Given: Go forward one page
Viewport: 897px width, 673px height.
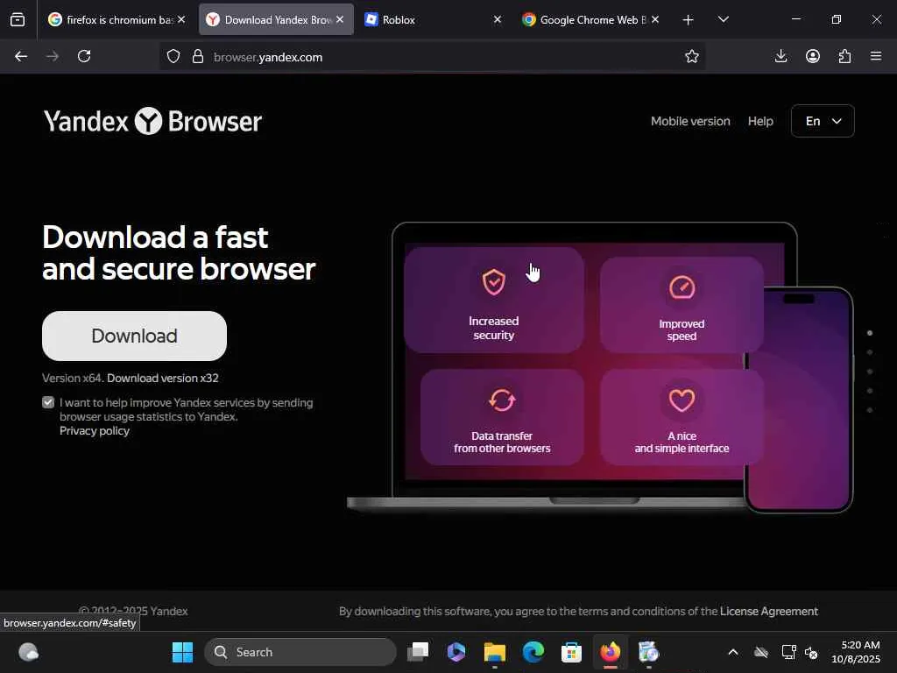Looking at the screenshot, I should click(53, 56).
